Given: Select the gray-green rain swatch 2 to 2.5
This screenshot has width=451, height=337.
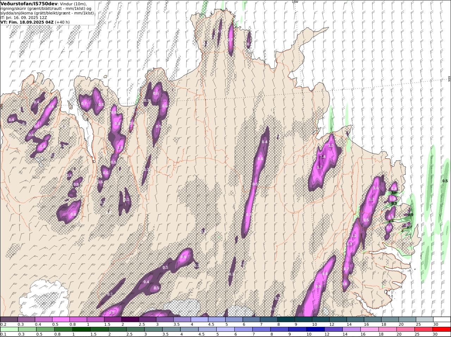Looking at the screenshot, I should point(117,330).
